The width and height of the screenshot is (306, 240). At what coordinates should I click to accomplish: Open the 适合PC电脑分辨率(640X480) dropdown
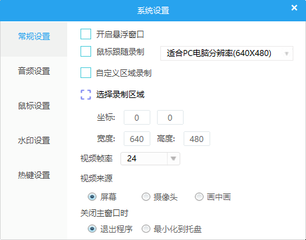(x=227, y=53)
